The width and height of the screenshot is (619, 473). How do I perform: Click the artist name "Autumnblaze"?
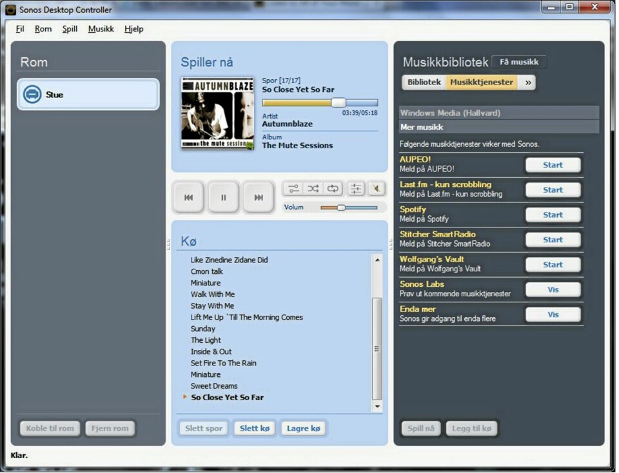288,124
